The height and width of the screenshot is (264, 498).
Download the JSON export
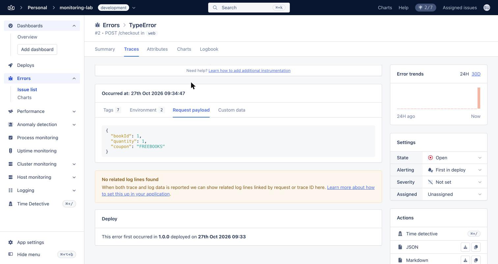[x=465, y=247]
